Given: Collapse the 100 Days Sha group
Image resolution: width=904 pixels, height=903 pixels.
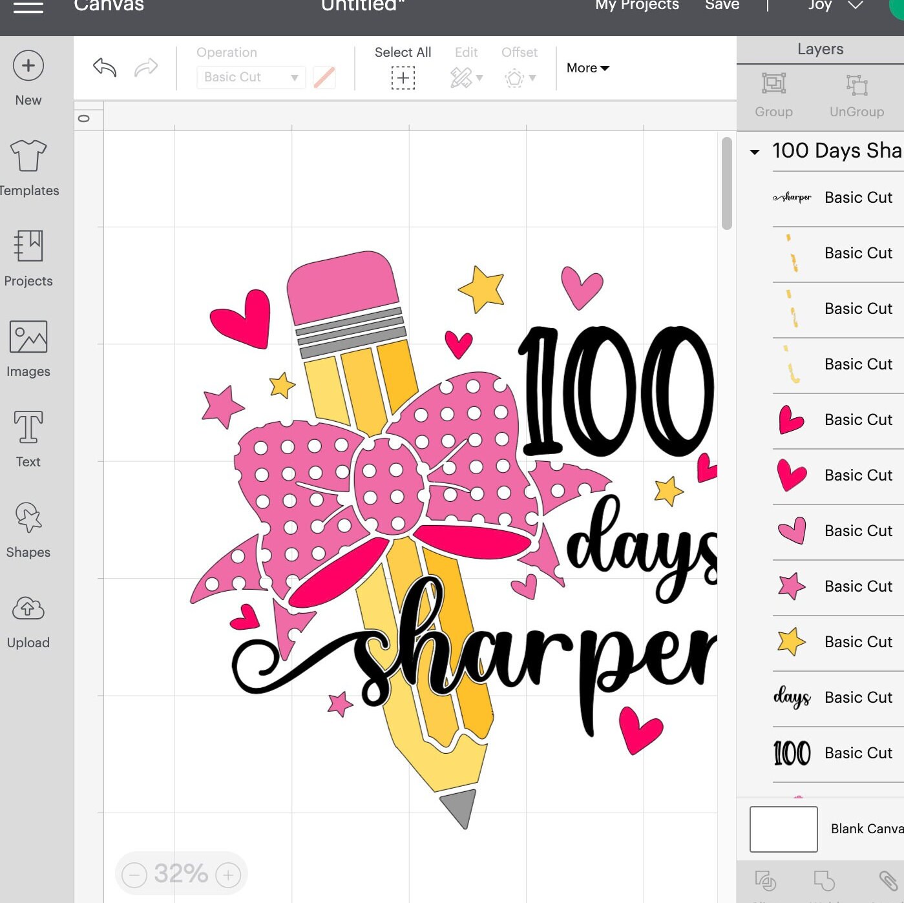Looking at the screenshot, I should pos(755,151).
